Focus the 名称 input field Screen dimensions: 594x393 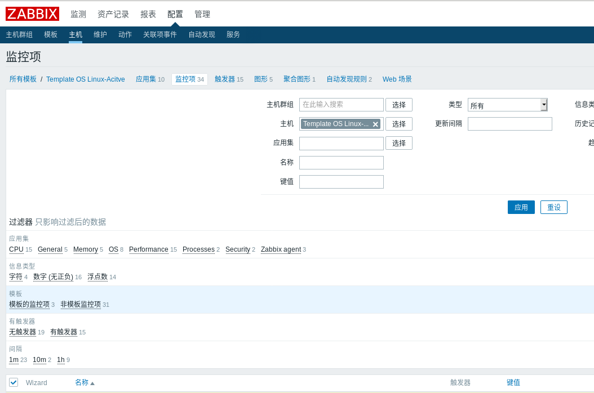[342, 163]
